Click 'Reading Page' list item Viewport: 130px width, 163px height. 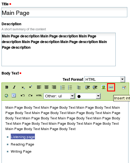[x=22, y=144]
